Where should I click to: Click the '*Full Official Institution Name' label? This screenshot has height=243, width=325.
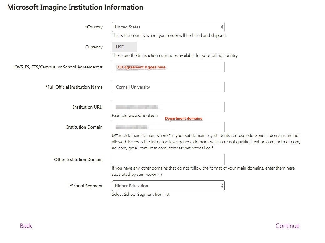tap(74, 87)
